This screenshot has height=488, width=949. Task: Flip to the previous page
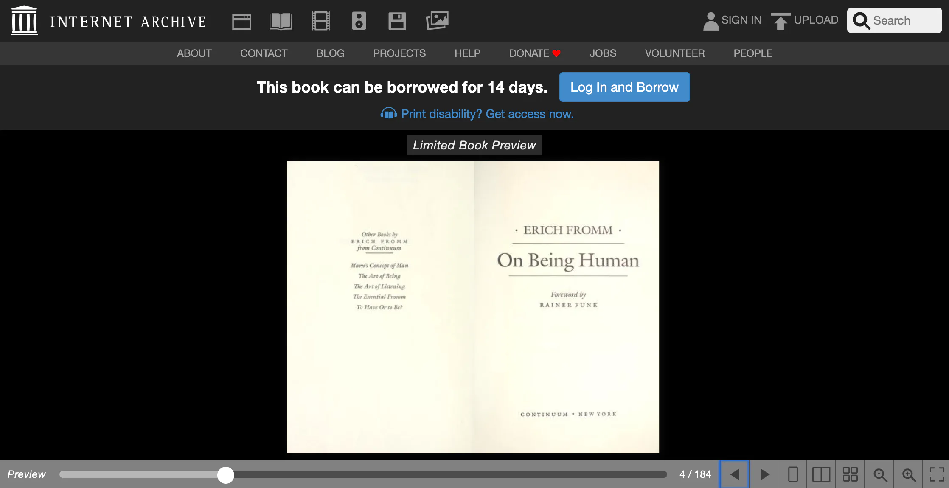coord(734,474)
